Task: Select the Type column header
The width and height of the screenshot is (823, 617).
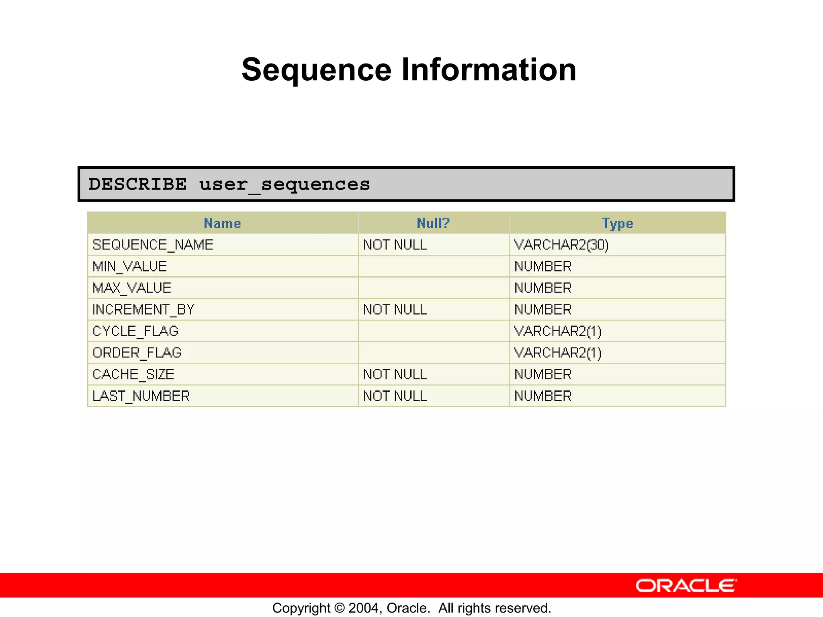Action: [617, 223]
